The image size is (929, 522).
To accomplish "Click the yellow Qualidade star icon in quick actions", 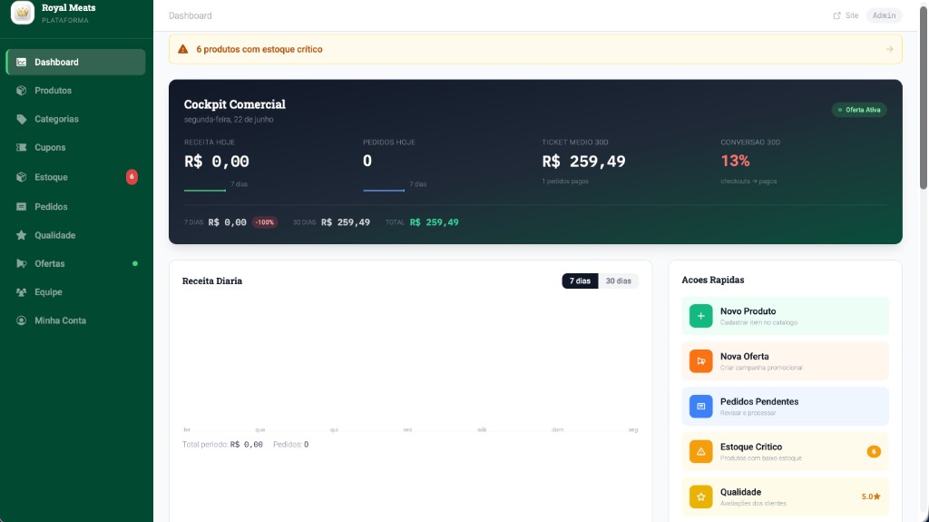I will tap(701, 497).
